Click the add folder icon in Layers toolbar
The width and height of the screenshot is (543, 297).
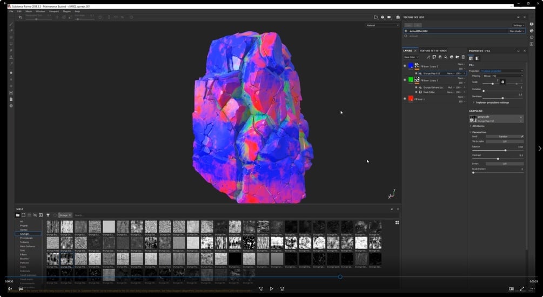(457, 57)
